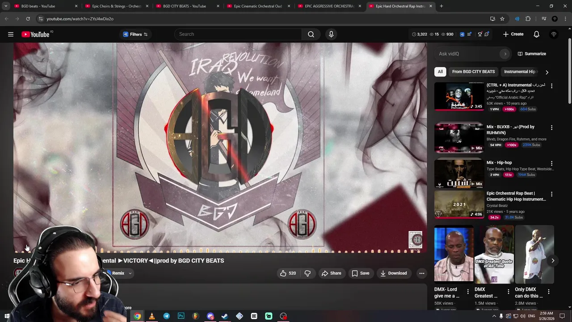
Task: Open Chrome media controls icon
Action: point(544,19)
